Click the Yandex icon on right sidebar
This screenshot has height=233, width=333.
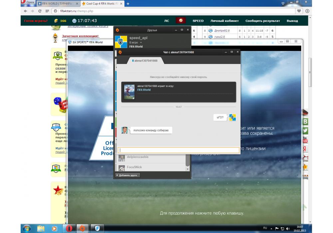point(305,149)
